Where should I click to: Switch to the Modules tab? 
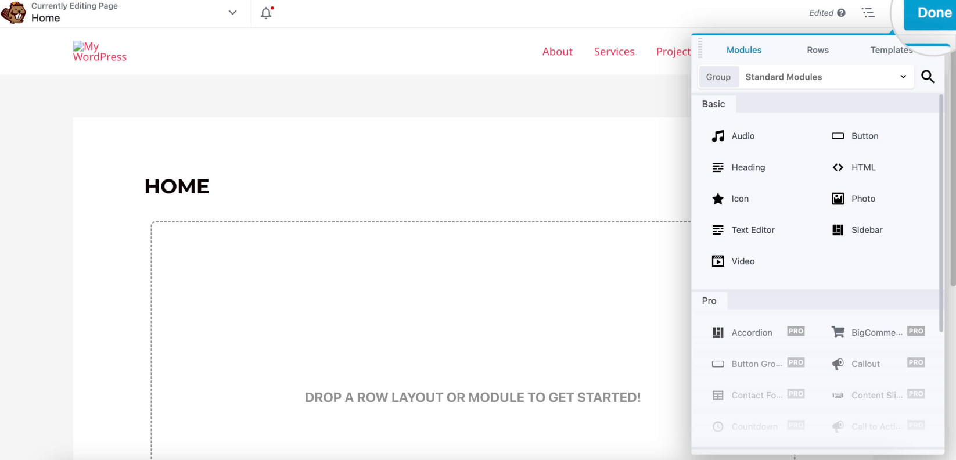click(744, 50)
